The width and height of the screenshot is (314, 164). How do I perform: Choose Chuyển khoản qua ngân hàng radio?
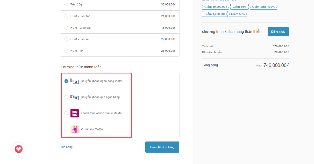point(66,97)
